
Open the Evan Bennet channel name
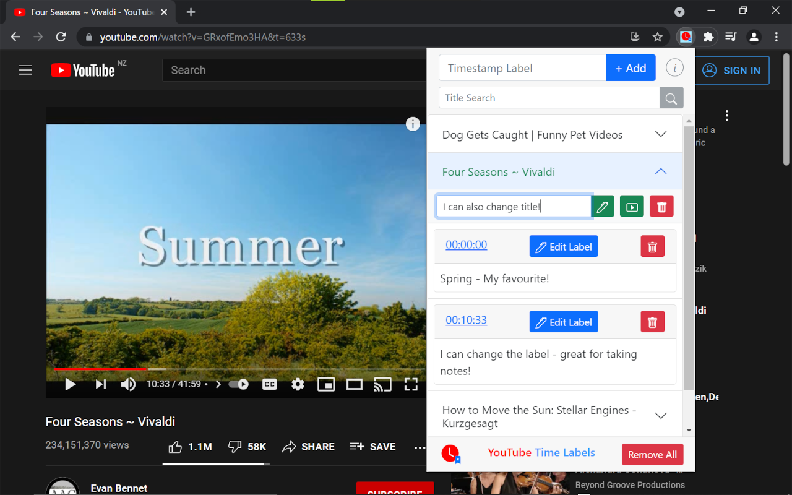pyautogui.click(x=119, y=488)
